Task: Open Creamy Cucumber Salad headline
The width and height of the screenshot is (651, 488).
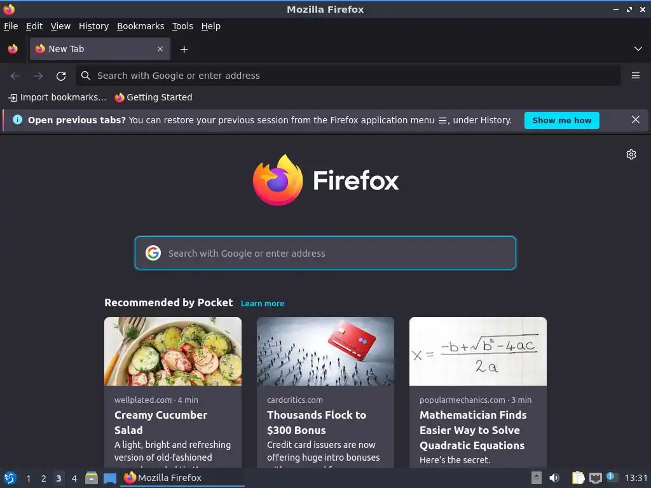Action: tap(161, 423)
